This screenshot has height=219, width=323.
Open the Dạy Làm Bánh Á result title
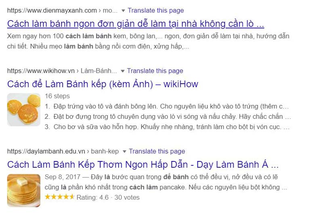tap(143, 164)
